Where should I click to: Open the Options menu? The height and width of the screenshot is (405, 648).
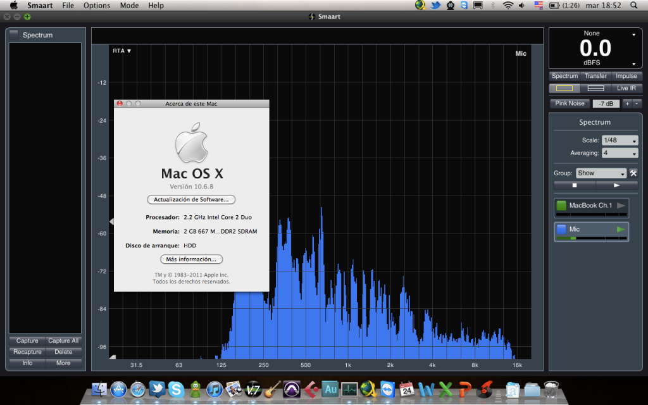click(x=97, y=5)
